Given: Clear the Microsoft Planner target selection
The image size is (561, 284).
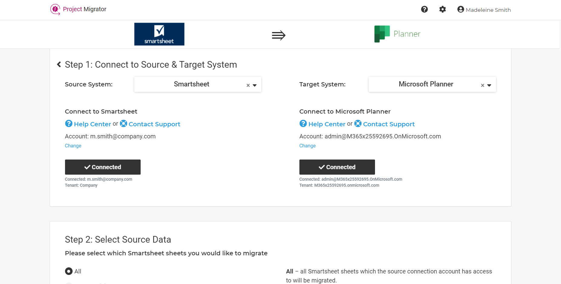Looking at the screenshot, I should (x=483, y=86).
